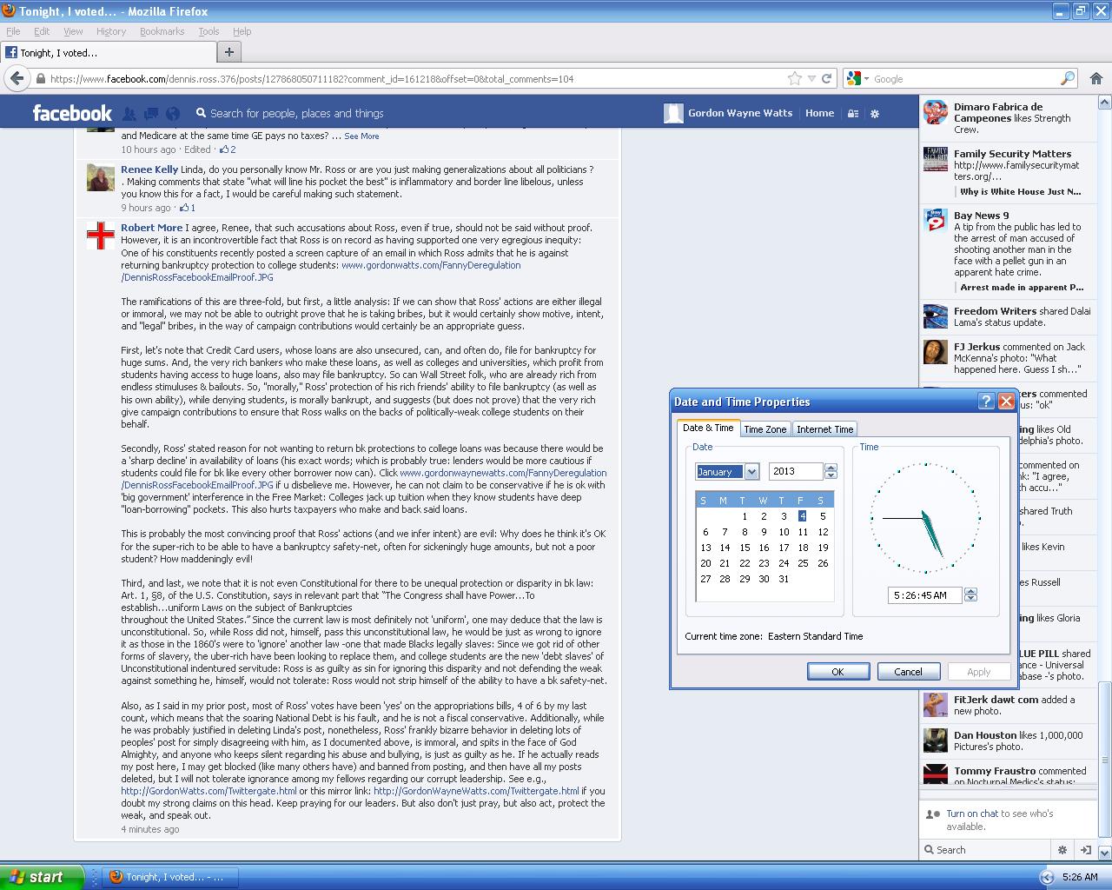This screenshot has width=1112, height=890.
Task: Show hidden tray icons with the taskbar arrow
Action: pos(1047,877)
